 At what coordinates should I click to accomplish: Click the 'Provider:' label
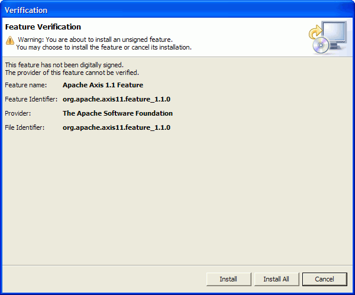pos(18,113)
